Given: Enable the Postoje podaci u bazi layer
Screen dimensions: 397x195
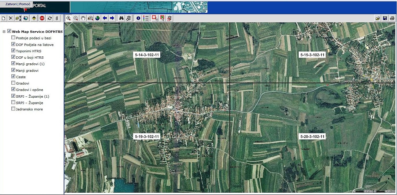Looking at the screenshot, I should tap(13, 37).
